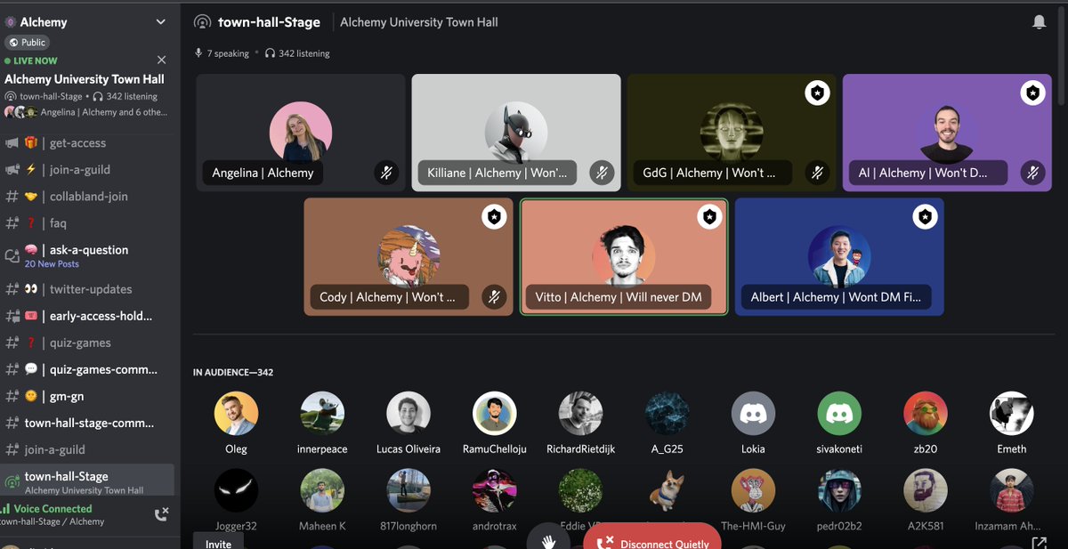Click the Voice Connected status

[53, 509]
